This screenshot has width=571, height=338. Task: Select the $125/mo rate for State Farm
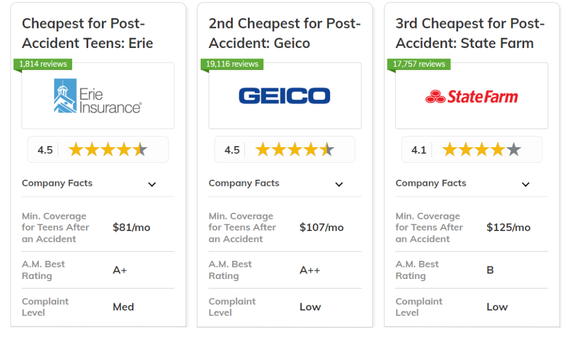[x=508, y=228]
